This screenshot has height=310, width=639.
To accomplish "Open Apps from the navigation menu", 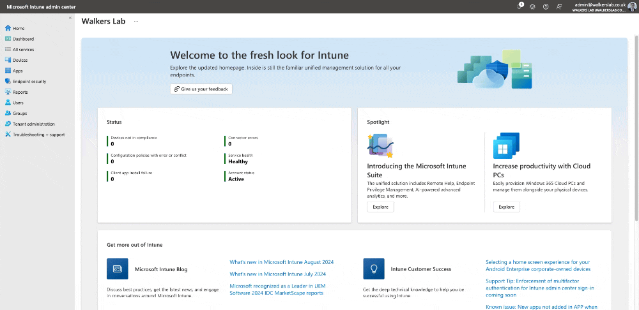I will 18,71.
